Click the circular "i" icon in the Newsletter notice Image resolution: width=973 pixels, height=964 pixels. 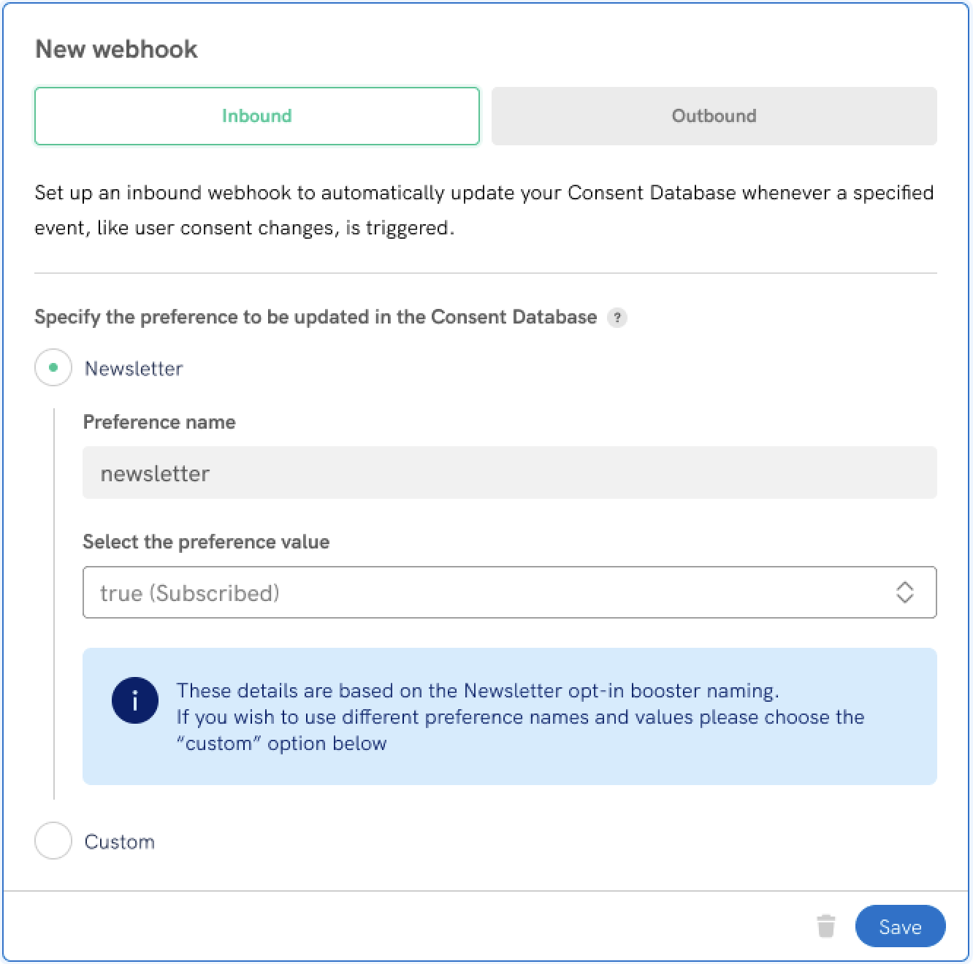pyautogui.click(x=134, y=700)
